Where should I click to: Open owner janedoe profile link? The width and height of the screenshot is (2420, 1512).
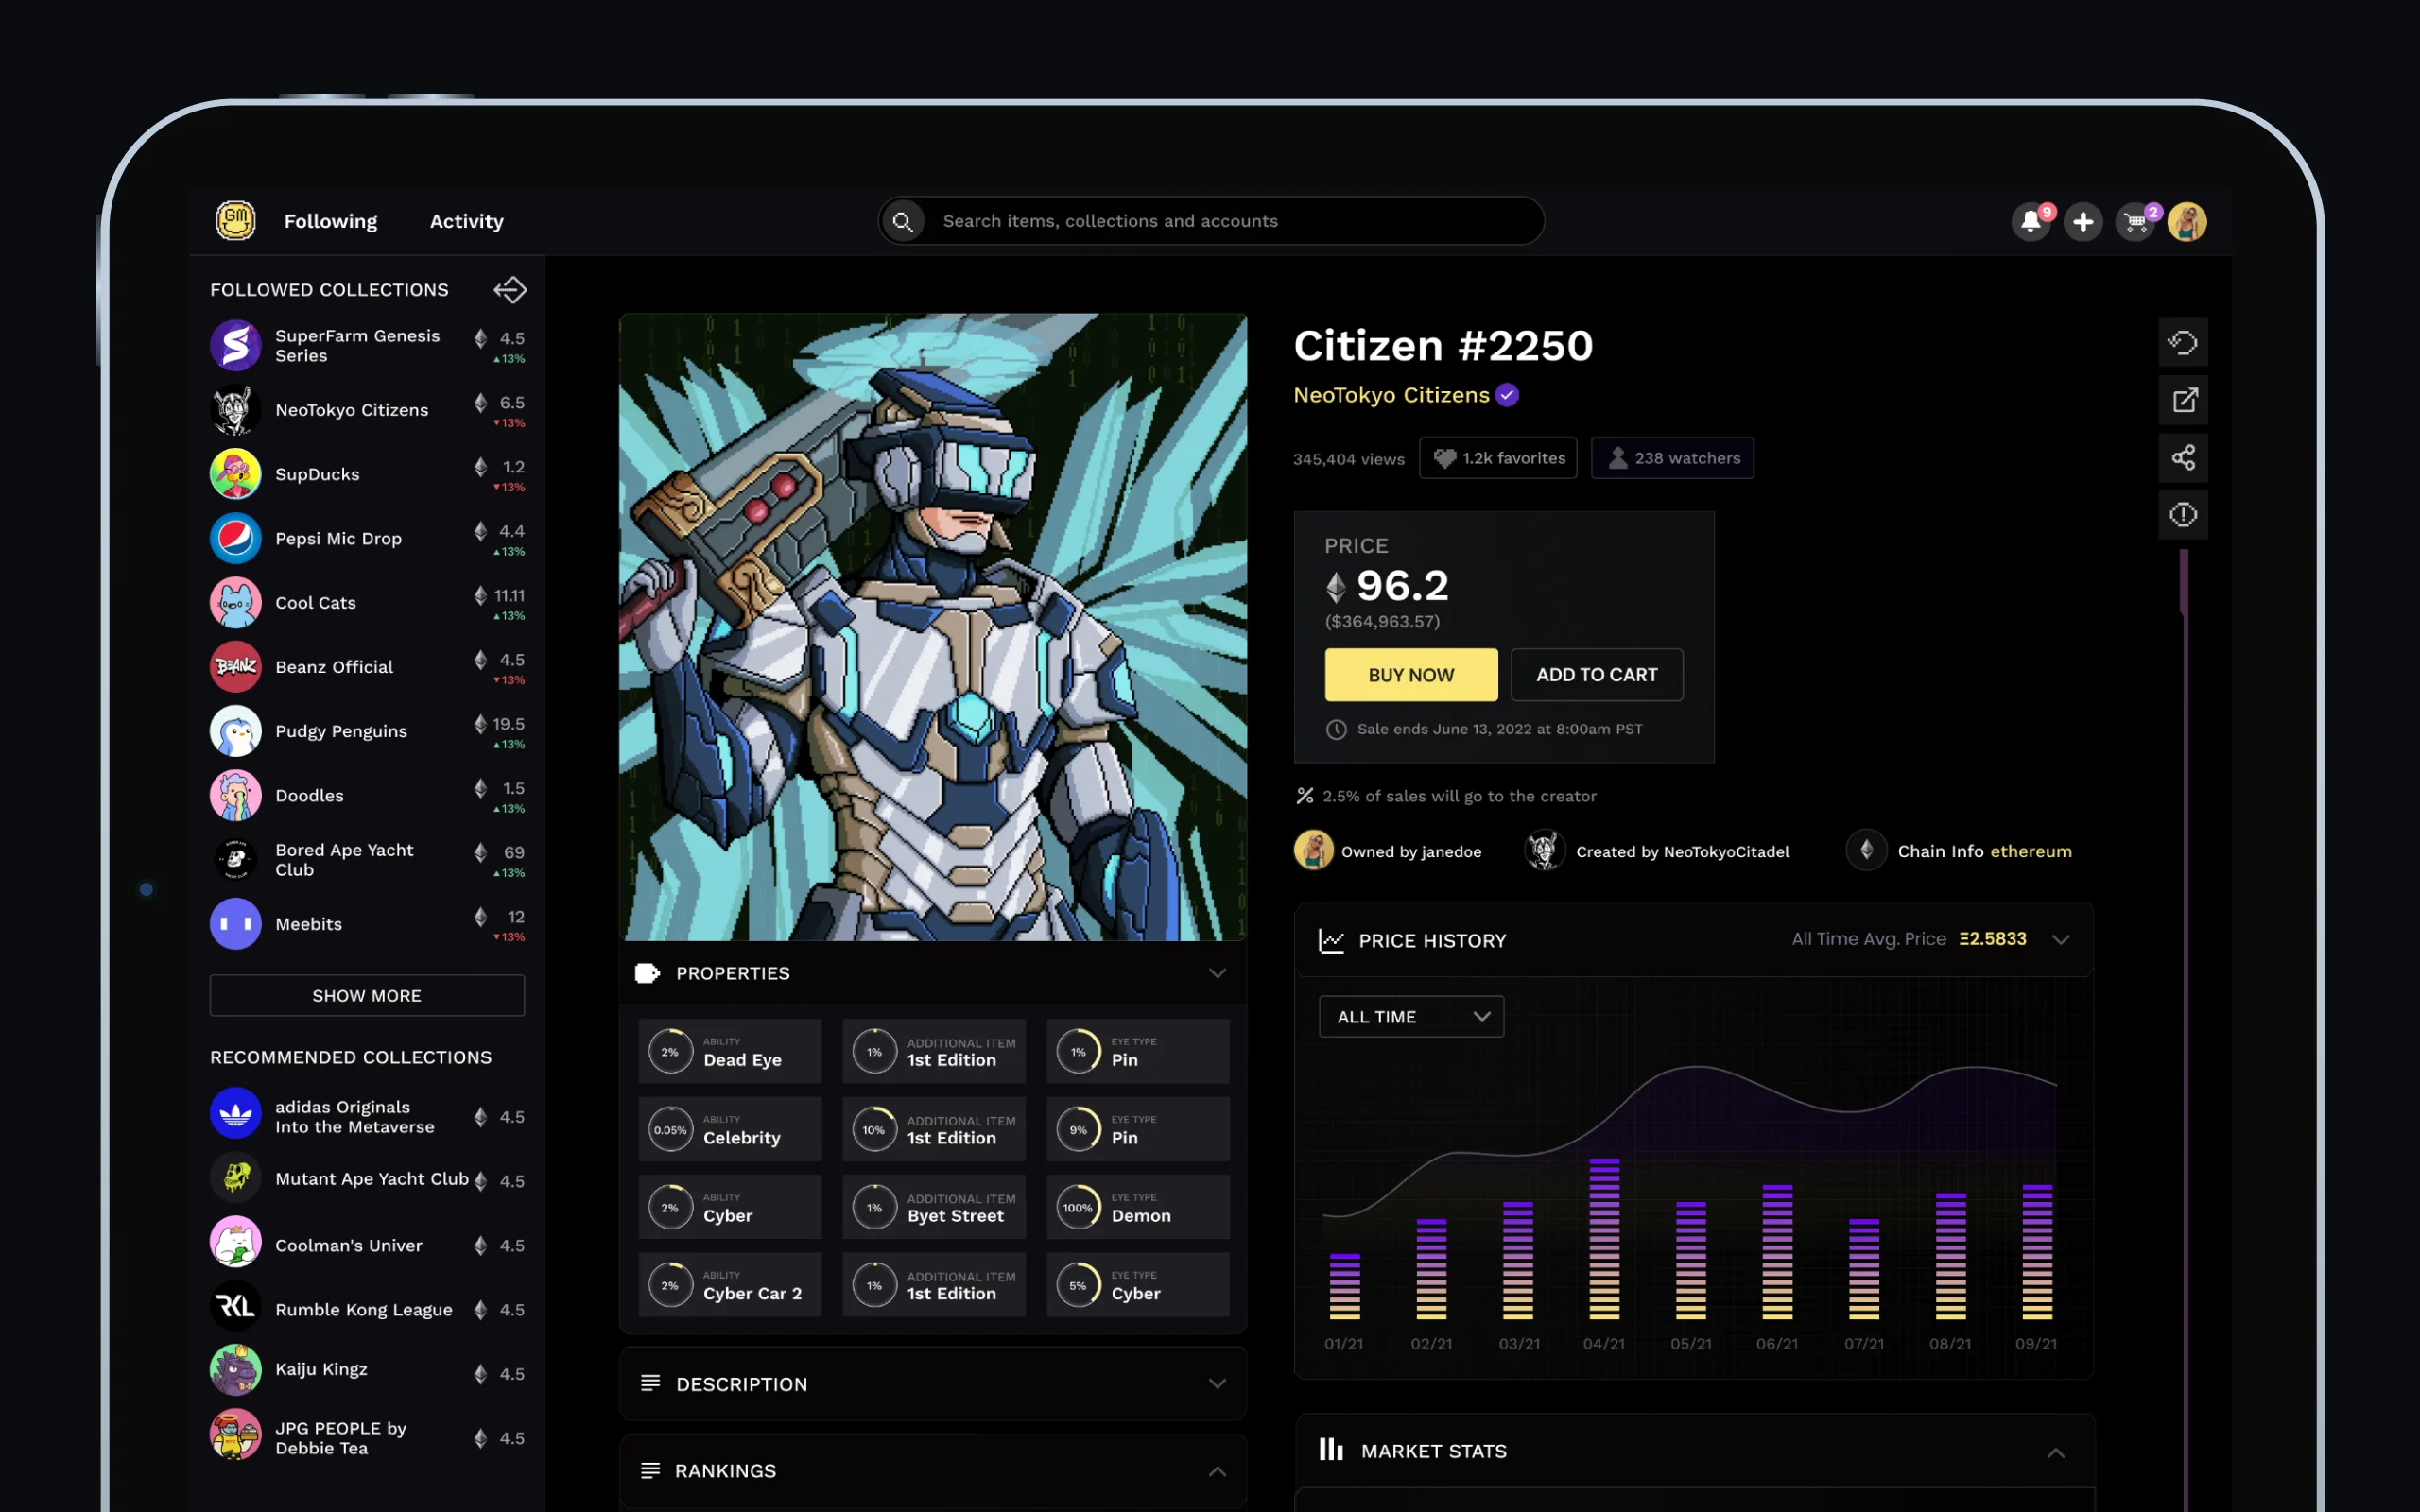tap(1411, 852)
